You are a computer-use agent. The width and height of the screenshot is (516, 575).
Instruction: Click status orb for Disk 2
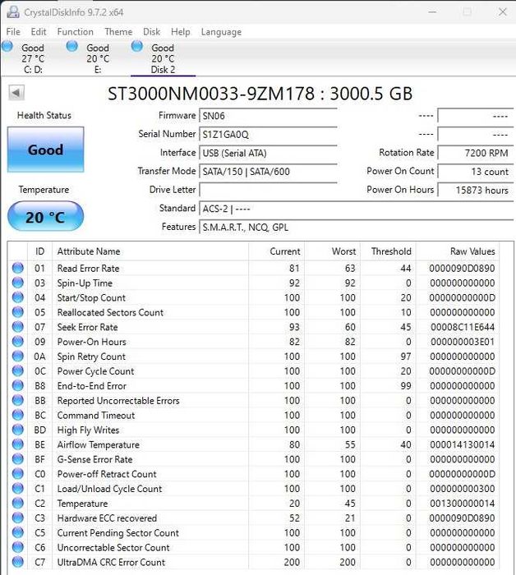click(x=136, y=47)
